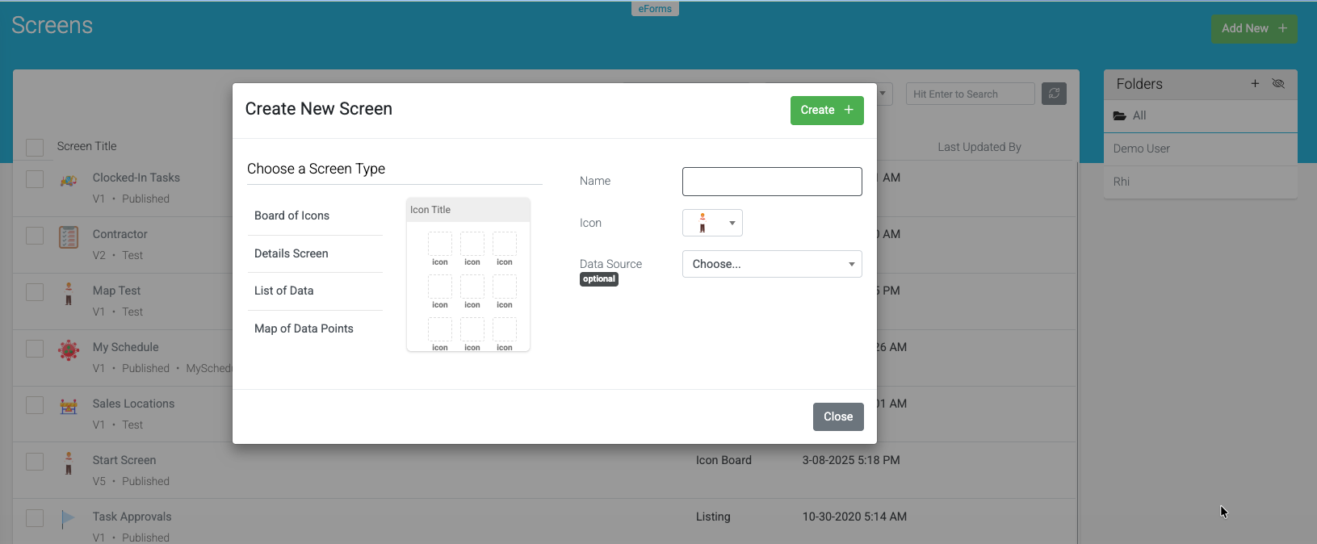Open the Sales Locations entry
Image resolution: width=1317 pixels, height=544 pixels.
(133, 404)
